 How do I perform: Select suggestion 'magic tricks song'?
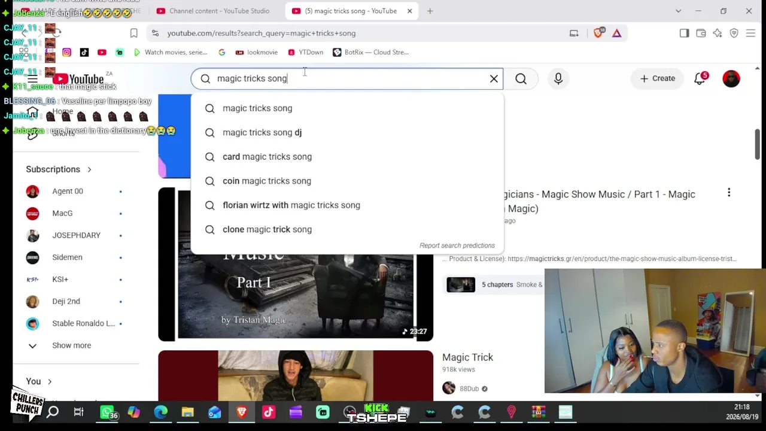347,108
